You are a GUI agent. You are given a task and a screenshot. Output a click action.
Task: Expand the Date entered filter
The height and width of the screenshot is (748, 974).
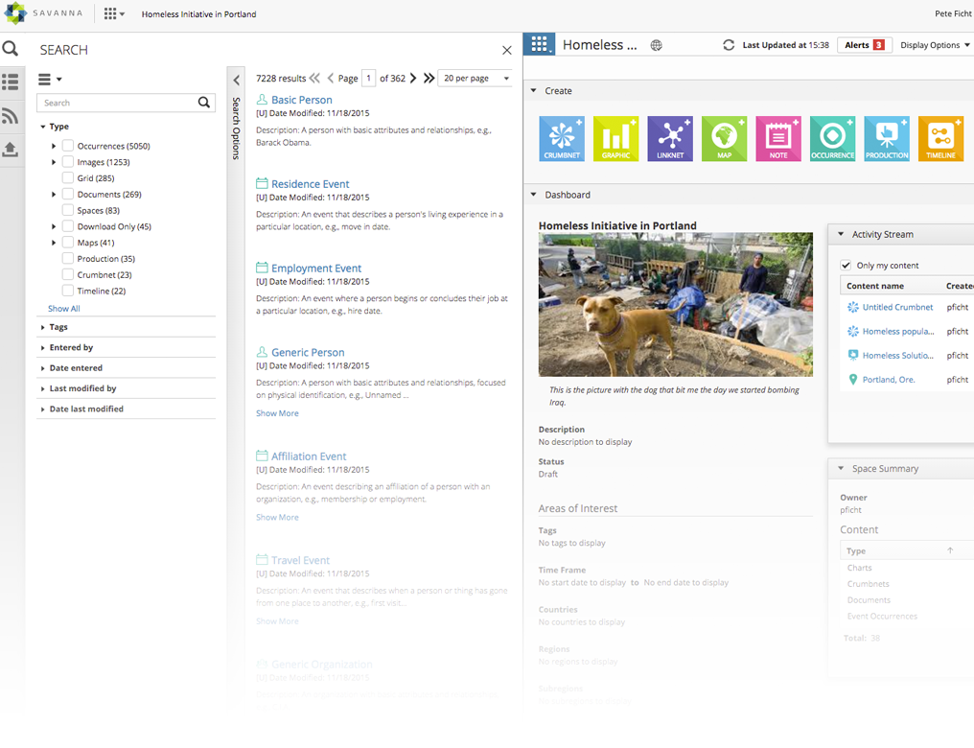(x=43, y=368)
